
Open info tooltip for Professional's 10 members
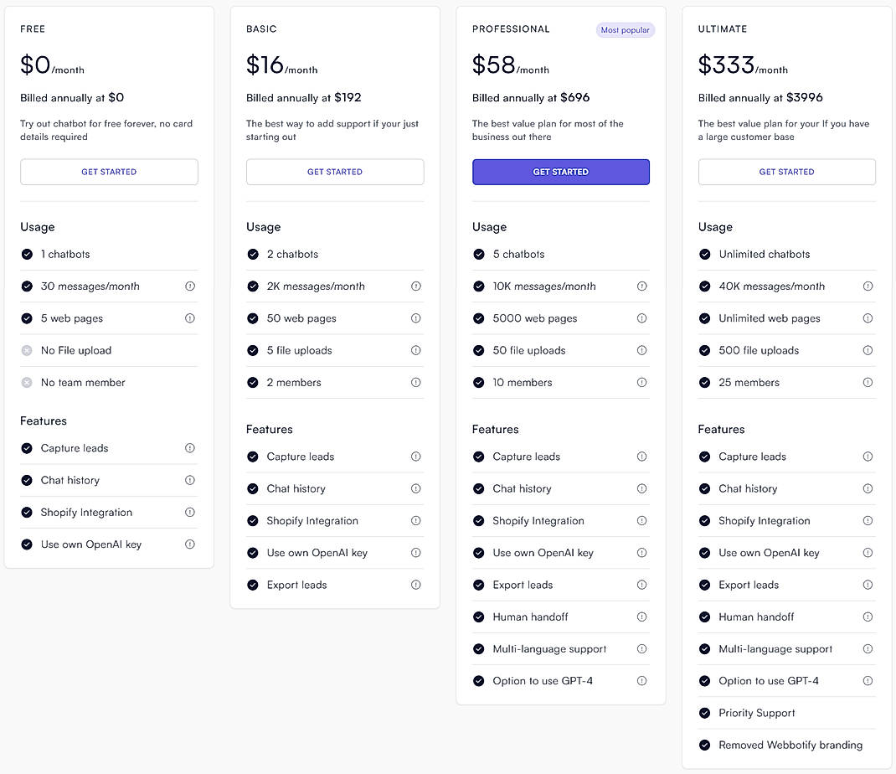(x=642, y=382)
